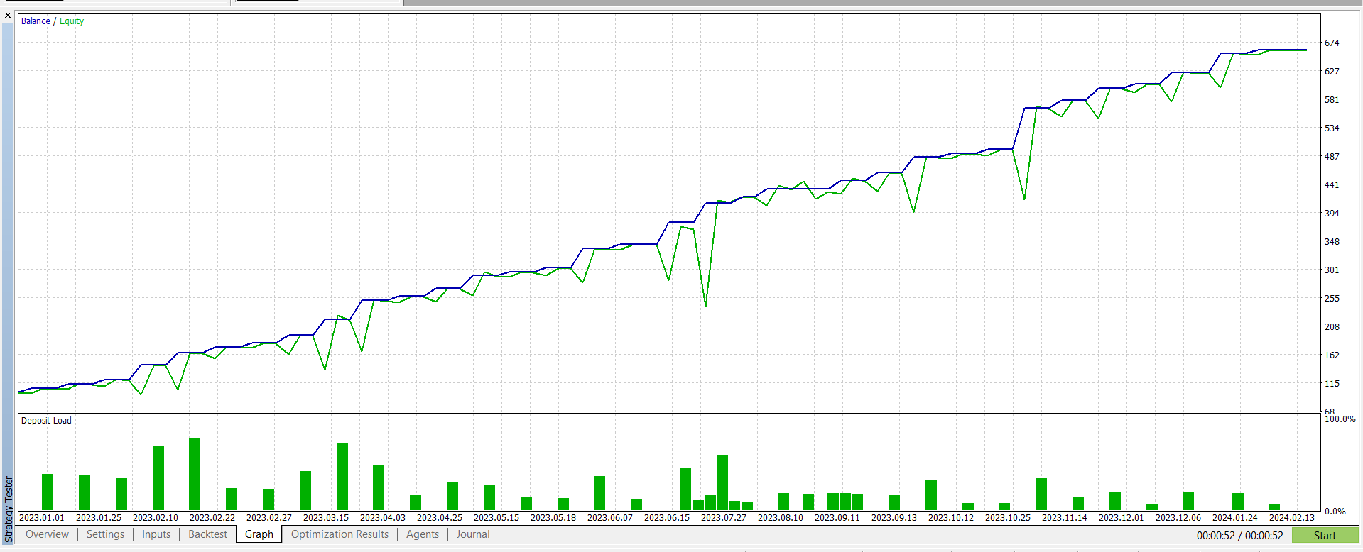Open the Optimization Results tab
Screen dimensions: 1363x552
340,534
